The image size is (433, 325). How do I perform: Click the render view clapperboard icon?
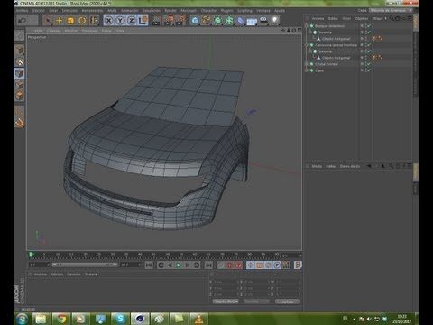point(157,21)
